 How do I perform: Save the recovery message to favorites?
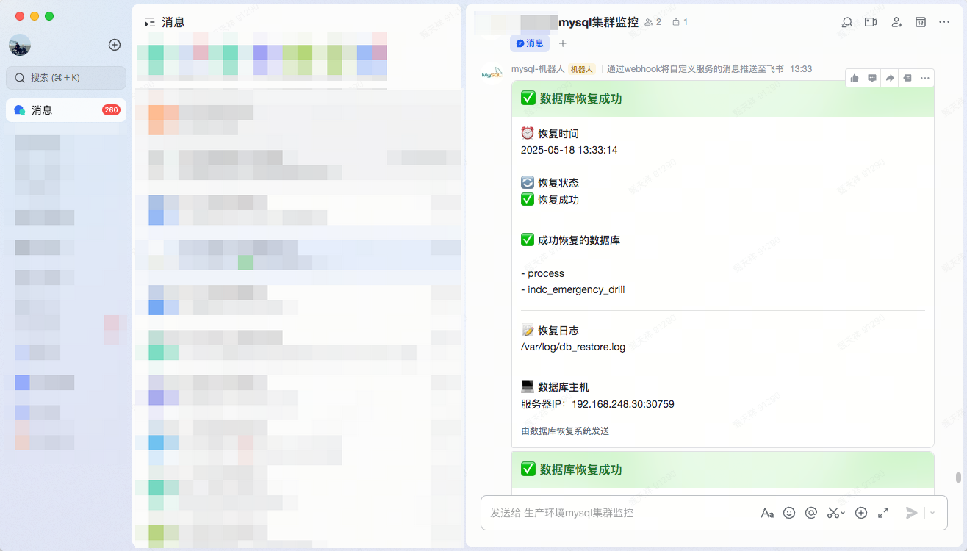(x=907, y=78)
